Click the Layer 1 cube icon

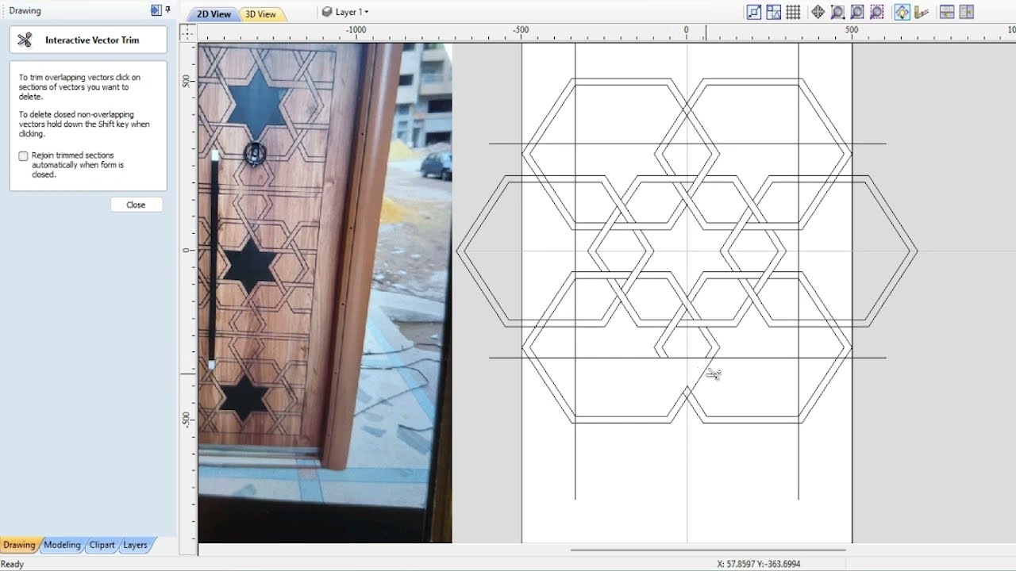(327, 12)
